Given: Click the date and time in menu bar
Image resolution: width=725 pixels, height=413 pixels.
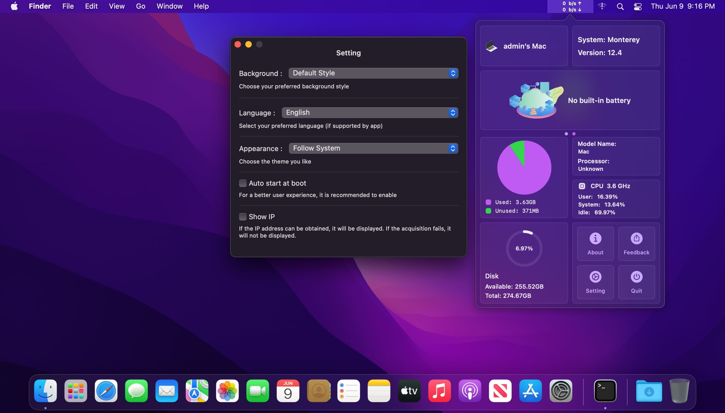Looking at the screenshot, I should 683,6.
